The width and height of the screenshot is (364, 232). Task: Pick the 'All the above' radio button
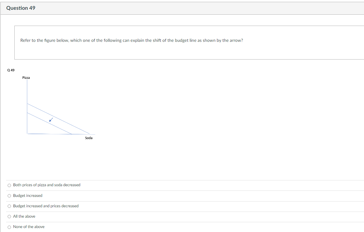point(9,217)
